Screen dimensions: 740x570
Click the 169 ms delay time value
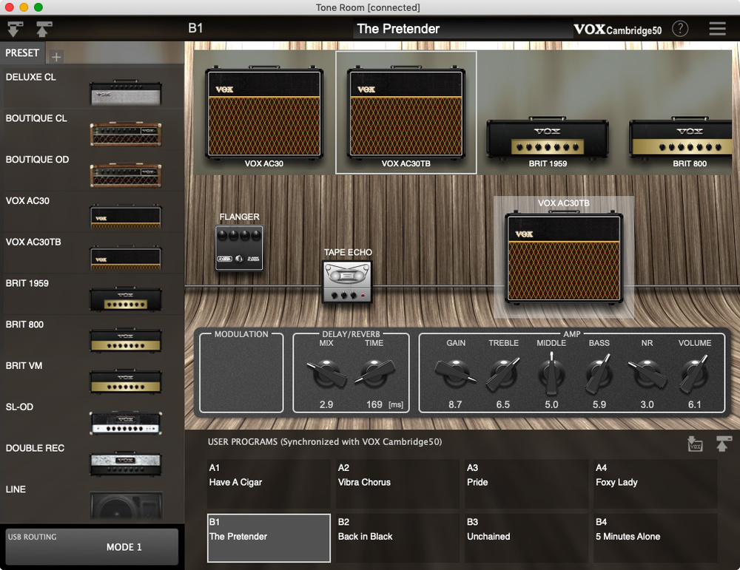[x=374, y=404]
